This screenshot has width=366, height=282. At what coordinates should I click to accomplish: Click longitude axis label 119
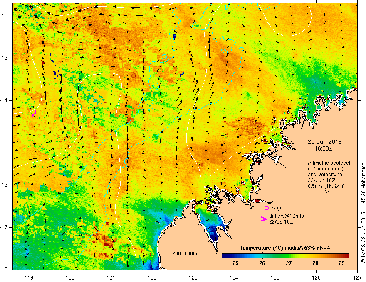click(29, 277)
